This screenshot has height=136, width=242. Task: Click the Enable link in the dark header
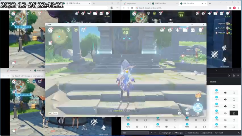213,82
